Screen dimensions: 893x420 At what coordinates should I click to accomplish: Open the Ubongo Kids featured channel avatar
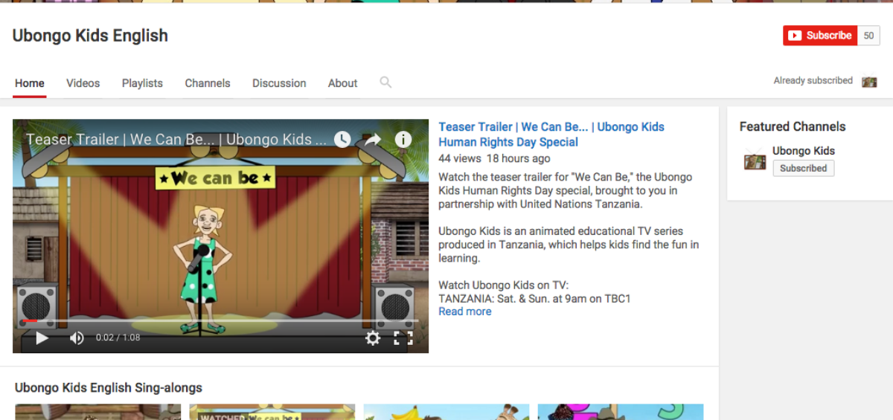click(755, 161)
